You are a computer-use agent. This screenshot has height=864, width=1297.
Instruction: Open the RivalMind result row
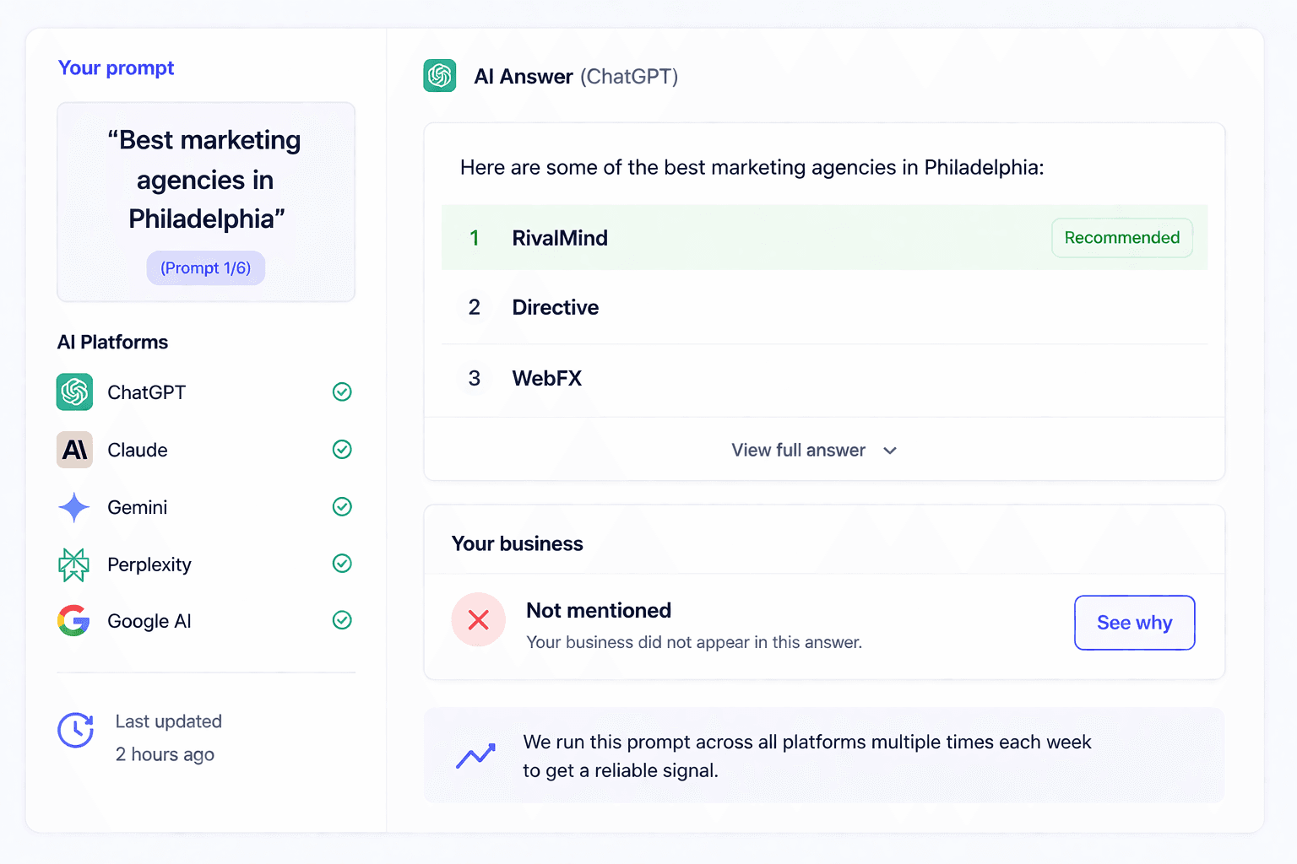(x=824, y=238)
